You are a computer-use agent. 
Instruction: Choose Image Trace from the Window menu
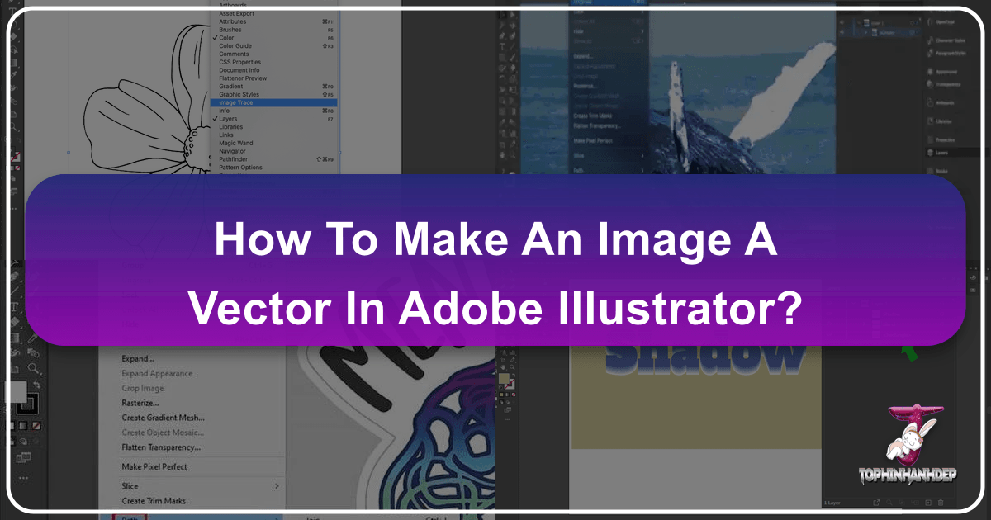pyautogui.click(x=235, y=102)
